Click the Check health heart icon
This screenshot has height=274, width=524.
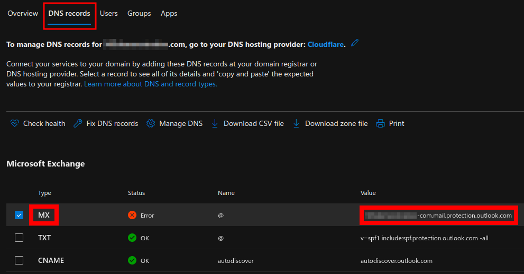[x=15, y=123]
